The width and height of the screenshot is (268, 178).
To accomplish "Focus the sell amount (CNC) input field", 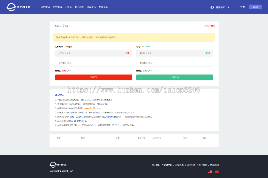I will (174, 63).
